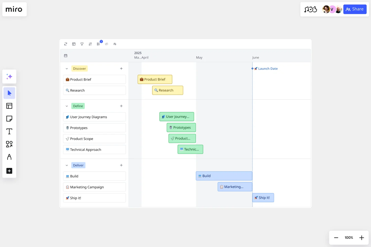
Task: Open the templates tool
Action: 9,106
